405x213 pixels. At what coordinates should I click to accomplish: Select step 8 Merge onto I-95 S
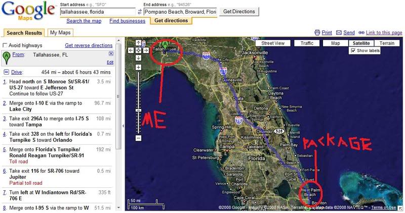(57, 207)
